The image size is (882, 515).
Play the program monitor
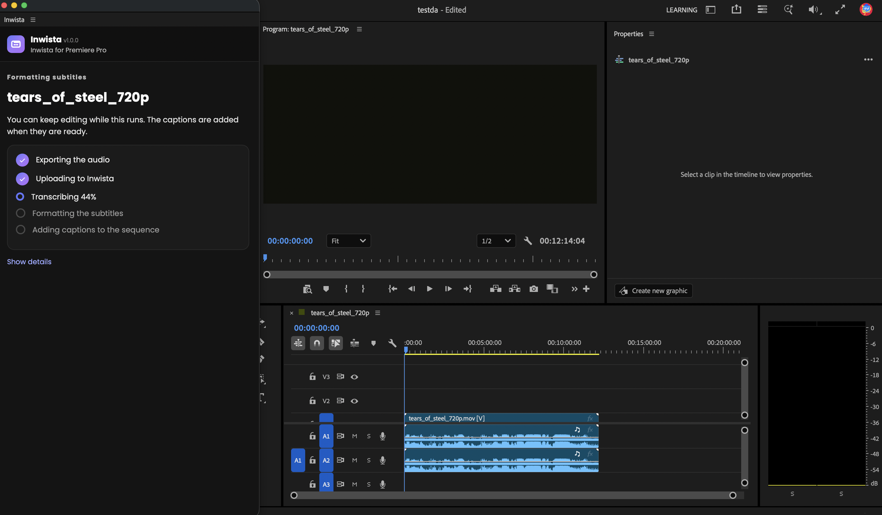(x=430, y=289)
